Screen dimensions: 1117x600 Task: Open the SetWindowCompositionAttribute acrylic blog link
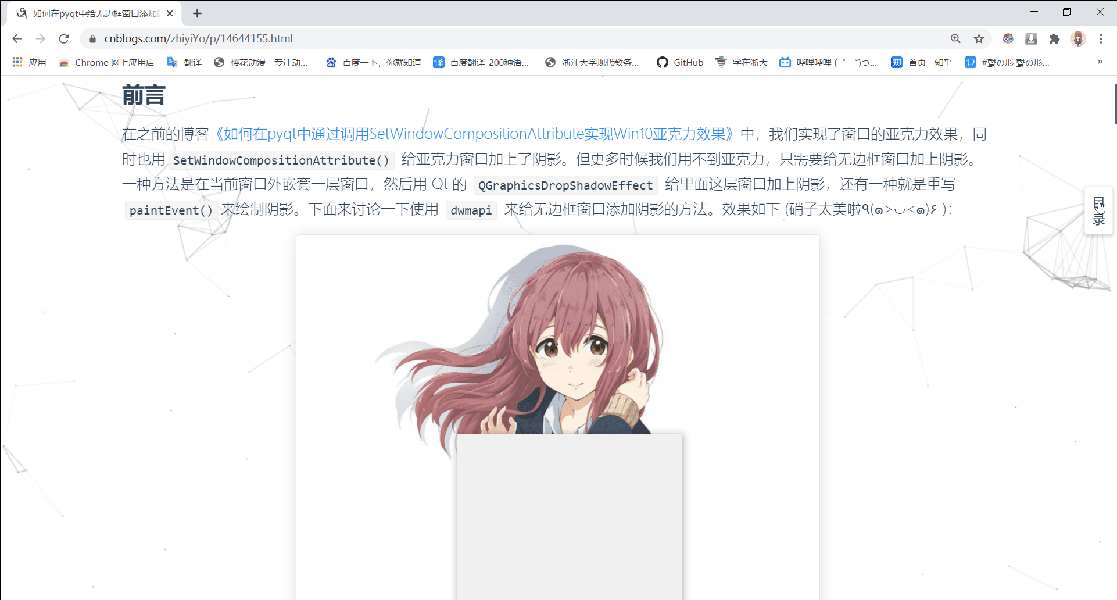pos(474,134)
